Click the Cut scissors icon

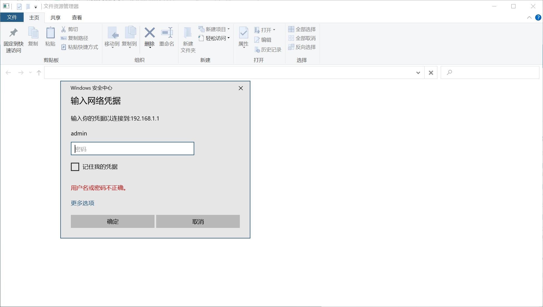tap(64, 29)
